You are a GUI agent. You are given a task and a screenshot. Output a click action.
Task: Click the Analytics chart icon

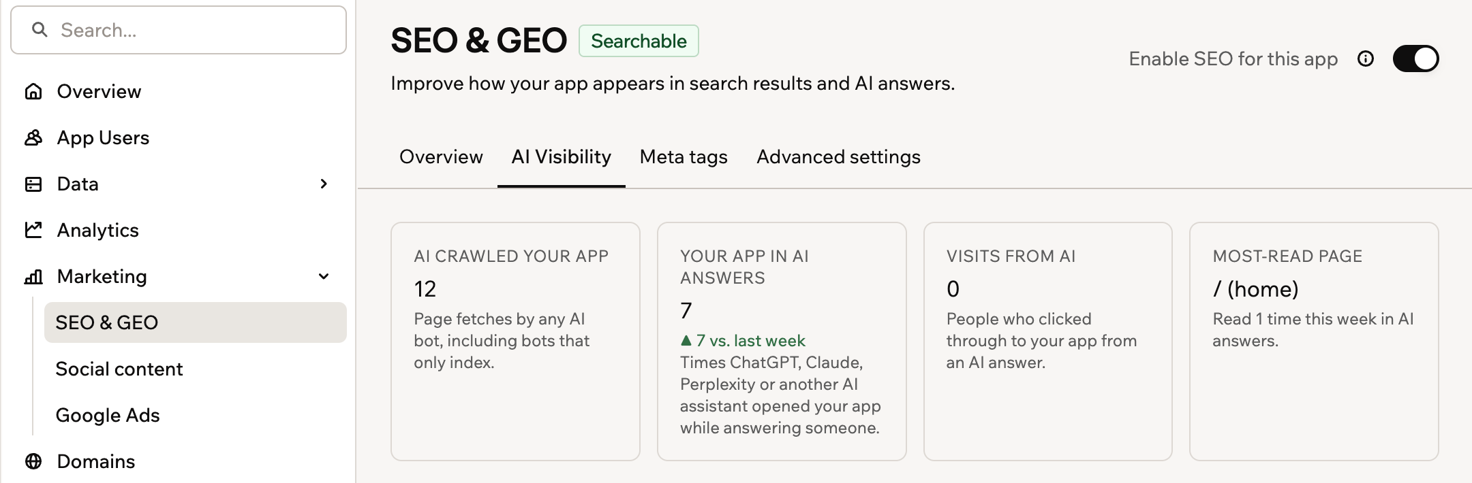(x=33, y=230)
